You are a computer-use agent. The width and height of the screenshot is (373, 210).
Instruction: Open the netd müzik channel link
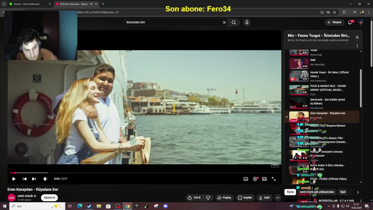click(x=25, y=196)
